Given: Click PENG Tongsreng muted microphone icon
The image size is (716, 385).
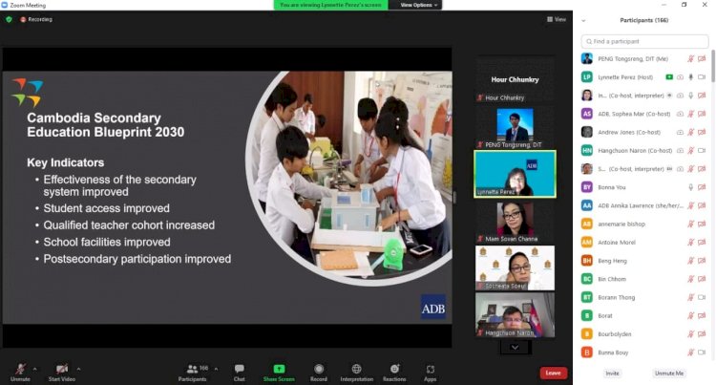Looking at the screenshot, I should click(691, 59).
